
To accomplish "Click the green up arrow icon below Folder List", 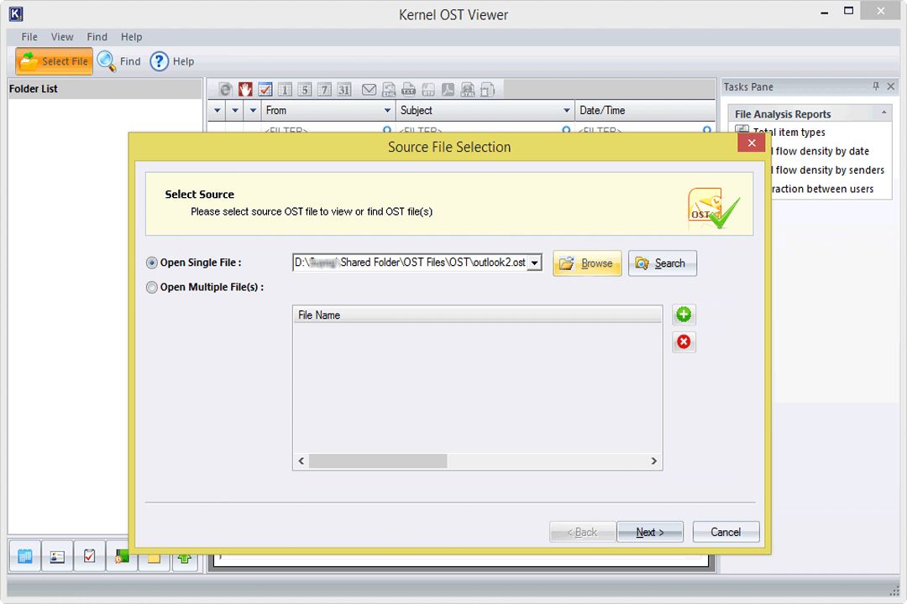I will [x=185, y=559].
